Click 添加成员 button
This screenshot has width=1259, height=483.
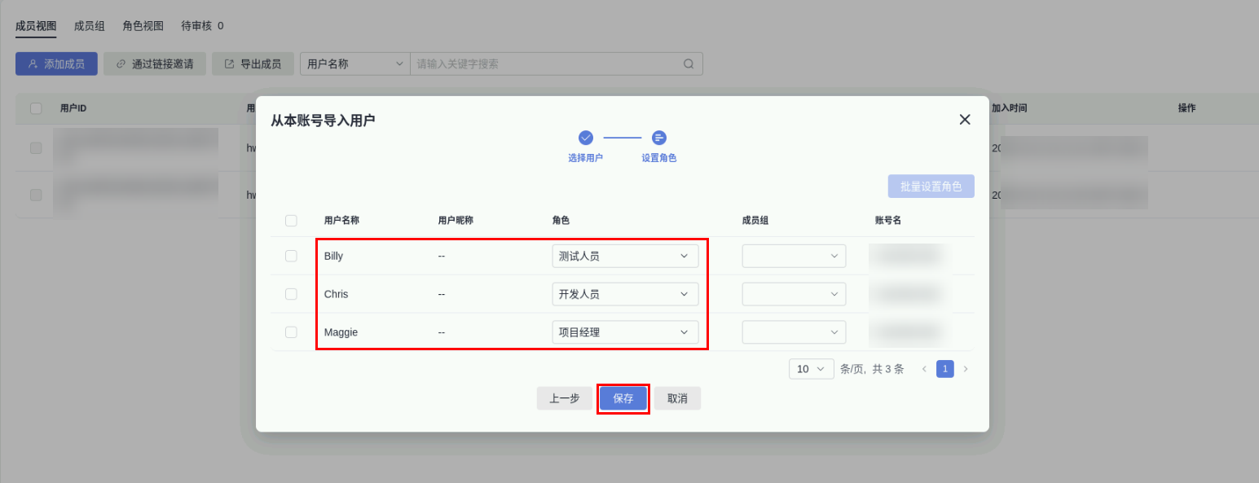(56, 64)
